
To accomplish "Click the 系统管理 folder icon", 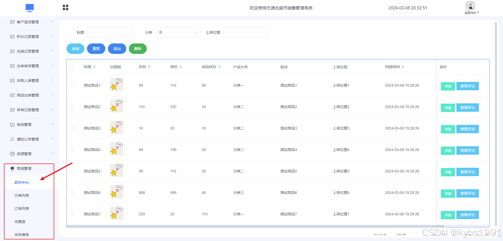I will pos(12,125).
